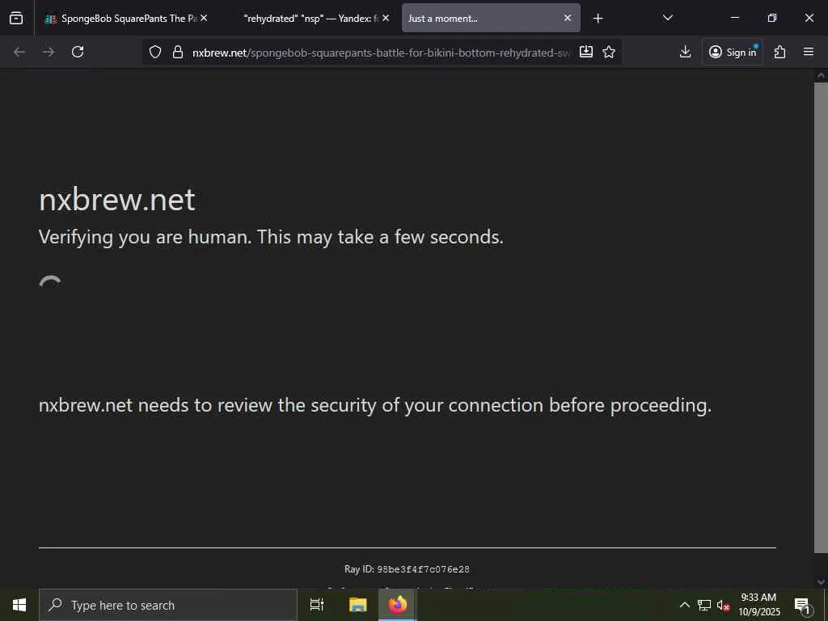Viewport: 828px width, 621px height.
Task: Open the Downloads panel
Action: coord(685,52)
